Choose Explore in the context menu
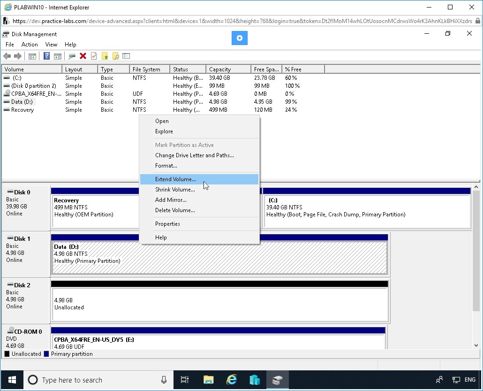 (199, 131)
